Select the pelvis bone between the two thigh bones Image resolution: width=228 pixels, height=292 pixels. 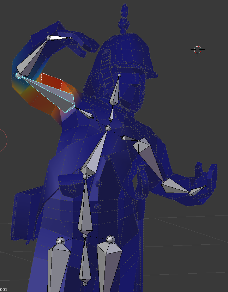85,261
